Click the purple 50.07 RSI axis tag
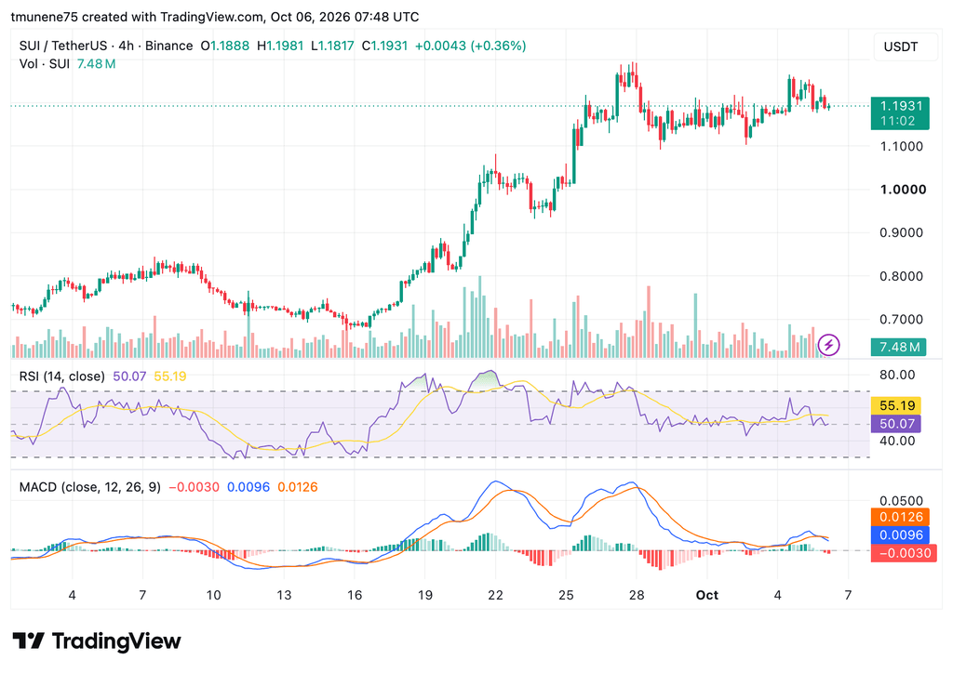The width and height of the screenshot is (953, 673). pos(896,424)
